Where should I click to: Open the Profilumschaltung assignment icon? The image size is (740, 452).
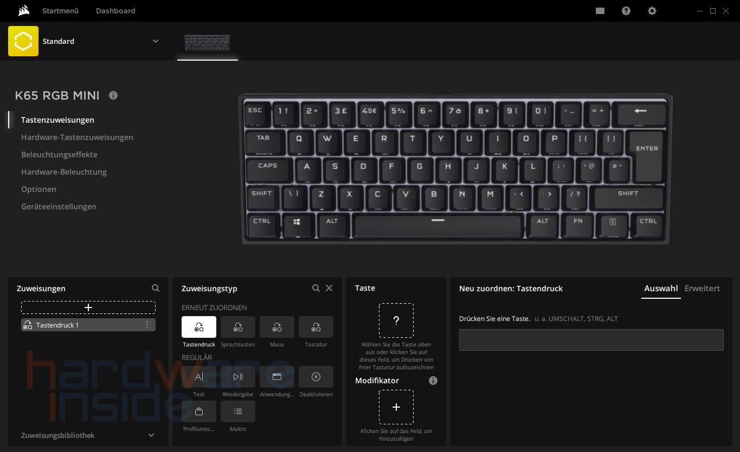click(198, 411)
